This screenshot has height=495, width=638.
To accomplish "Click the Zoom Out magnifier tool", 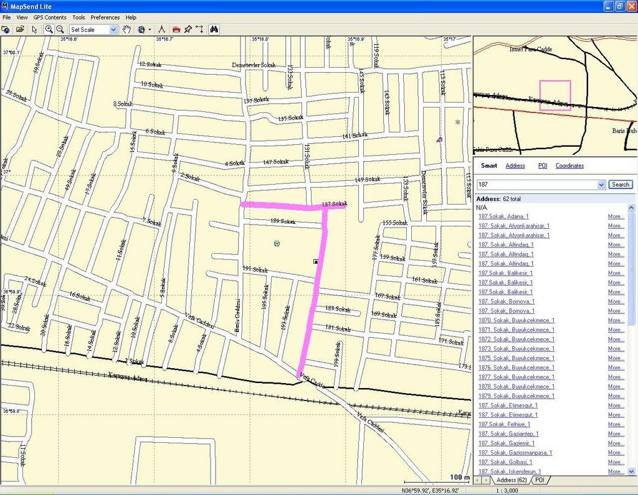I will click(60, 29).
